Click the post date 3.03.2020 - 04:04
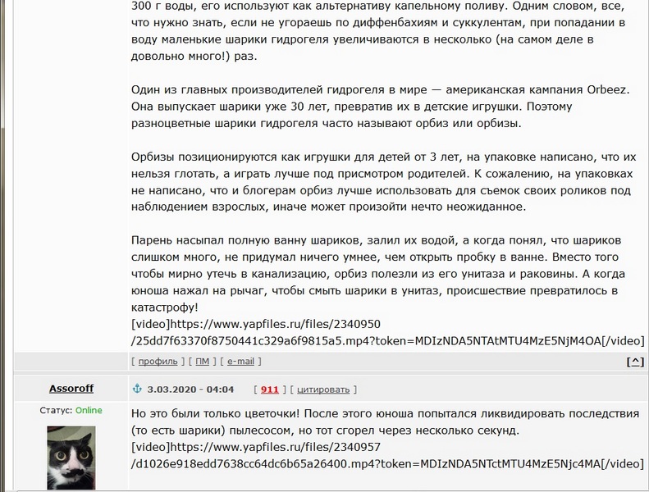 pos(190,389)
